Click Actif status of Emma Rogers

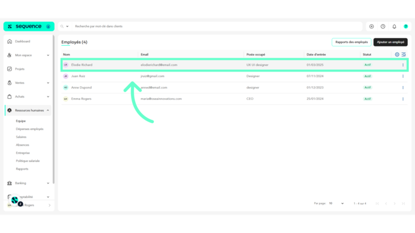point(367,99)
